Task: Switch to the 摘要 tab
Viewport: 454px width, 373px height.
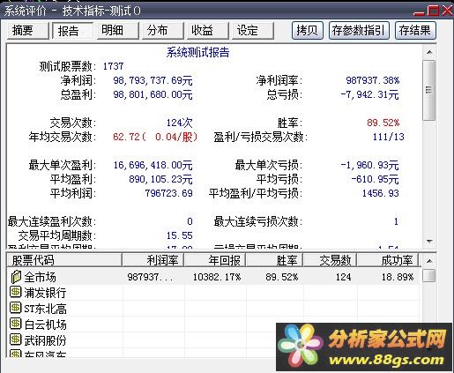Action: click(x=27, y=31)
